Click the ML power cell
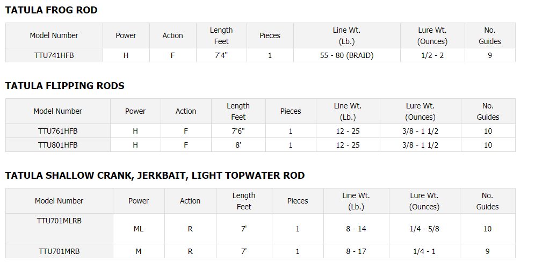This screenshot has height=269, width=535. coord(139,229)
